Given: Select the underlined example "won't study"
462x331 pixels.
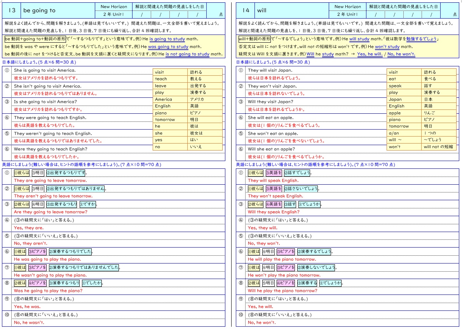Looking at the screenshot, I should pos(387,47).
